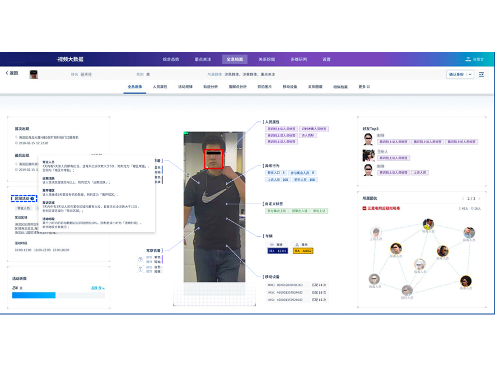Click the 参与上访 green tag
495x366 pixels.
(319, 211)
